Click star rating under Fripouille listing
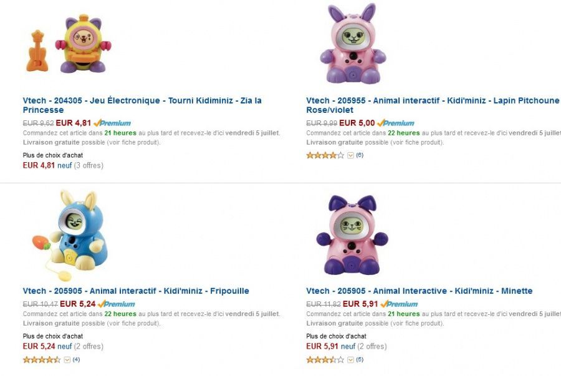The width and height of the screenshot is (561, 376). (x=42, y=360)
